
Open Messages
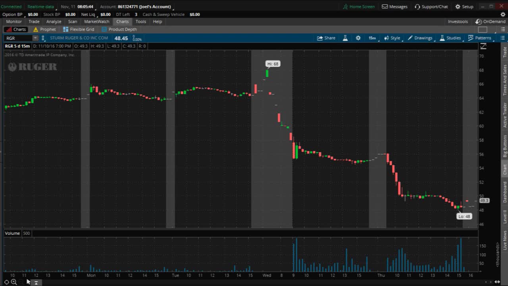[394, 6]
